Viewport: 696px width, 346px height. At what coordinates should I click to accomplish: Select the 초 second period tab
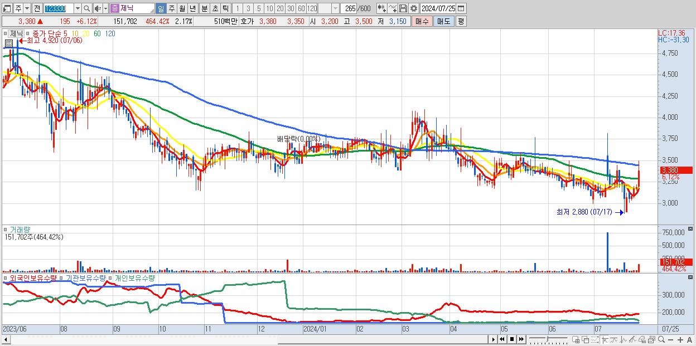tap(215, 8)
